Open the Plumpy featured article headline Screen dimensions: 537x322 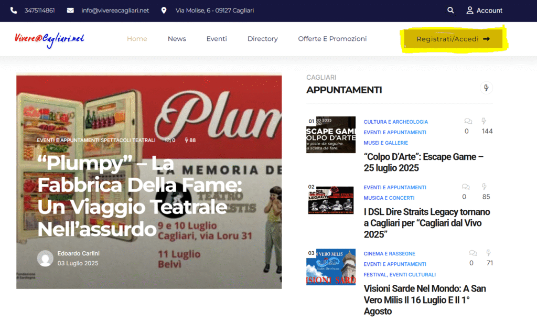140,196
